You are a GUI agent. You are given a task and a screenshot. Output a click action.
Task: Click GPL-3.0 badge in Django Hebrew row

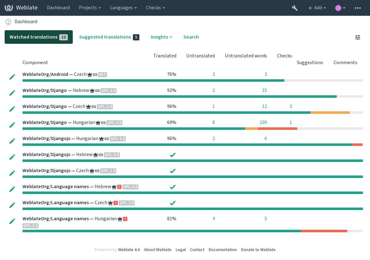[x=109, y=91]
